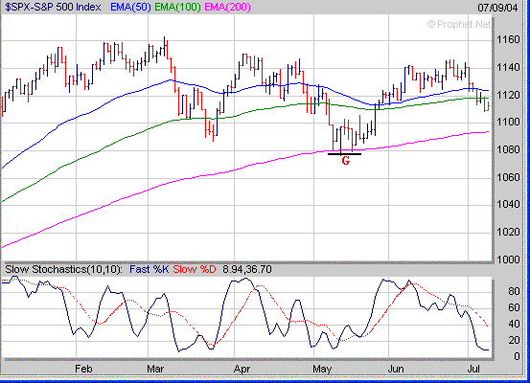Click the 1060 price axis label

508,177
